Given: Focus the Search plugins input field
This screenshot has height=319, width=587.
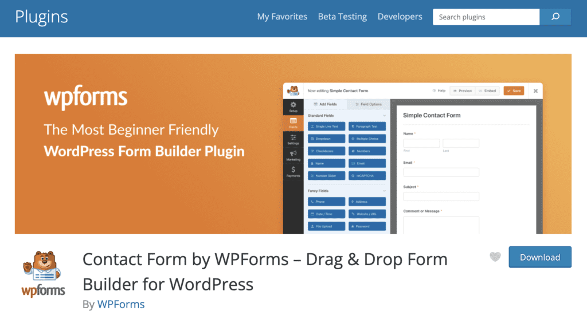Looking at the screenshot, I should coord(486,17).
